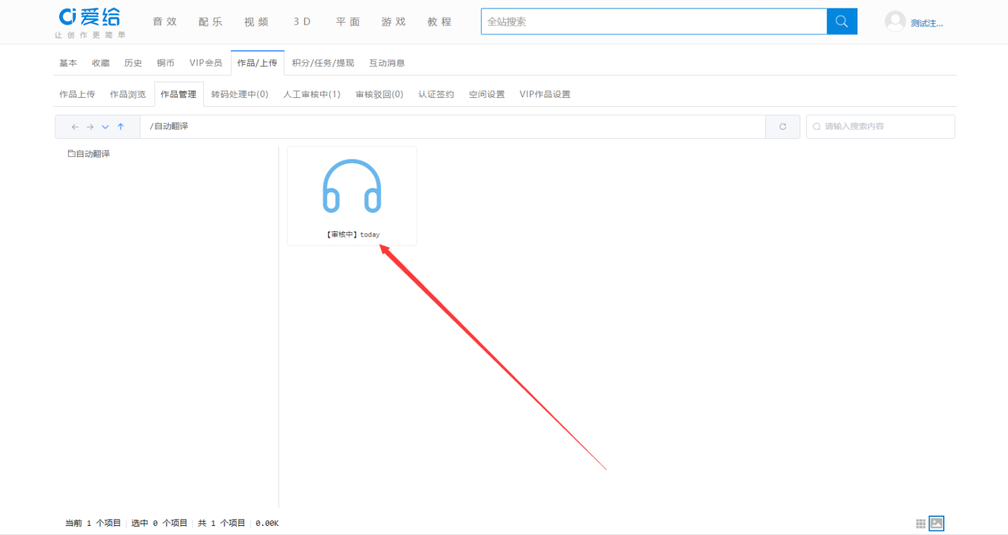This screenshot has height=535, width=1008.
Task: Refresh the folder listing
Action: (783, 126)
